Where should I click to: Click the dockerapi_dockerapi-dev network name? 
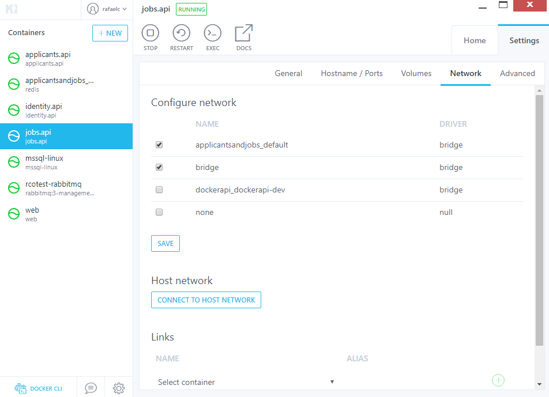point(240,190)
